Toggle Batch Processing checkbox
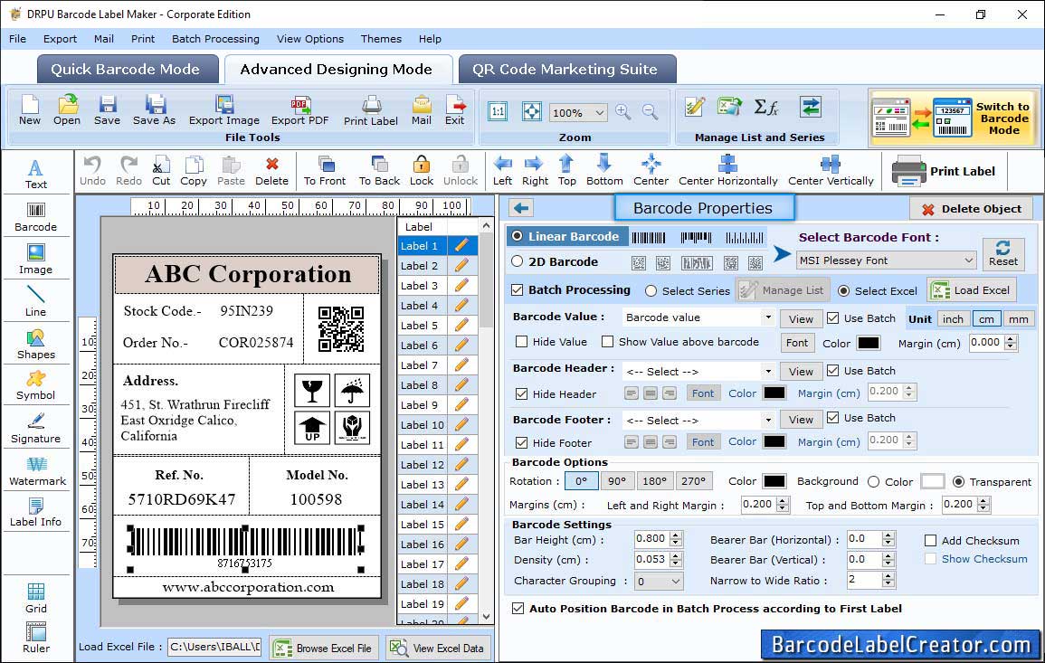 [518, 289]
